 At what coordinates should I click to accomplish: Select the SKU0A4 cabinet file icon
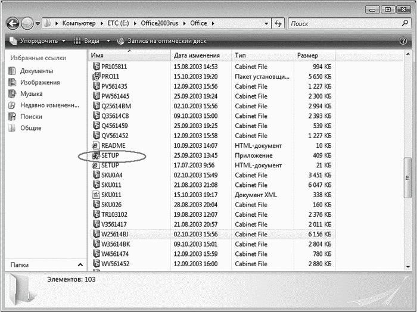(x=96, y=175)
